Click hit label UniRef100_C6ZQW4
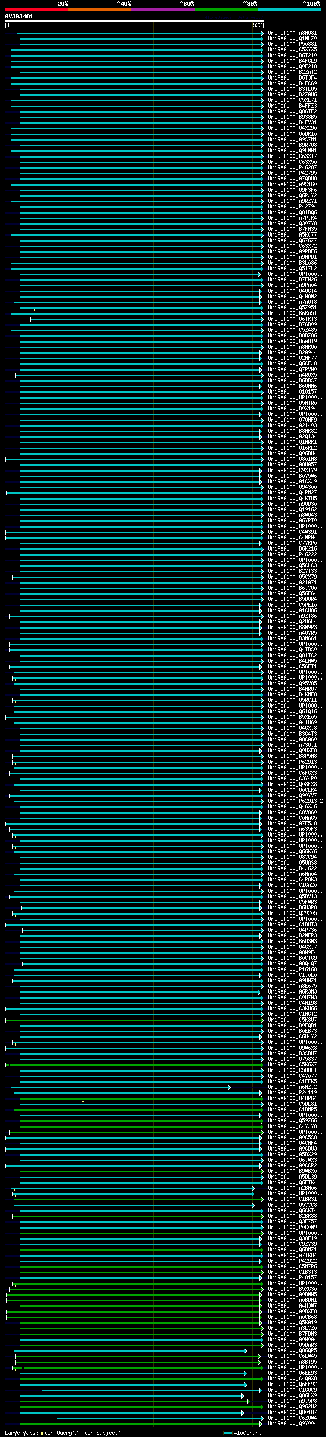The width and height of the screenshot is (326, 1437). tap(292, 1418)
